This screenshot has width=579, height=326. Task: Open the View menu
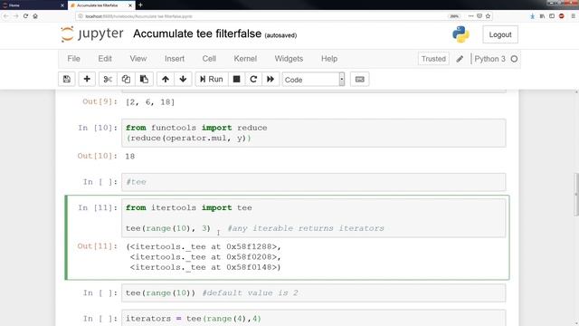pos(138,59)
